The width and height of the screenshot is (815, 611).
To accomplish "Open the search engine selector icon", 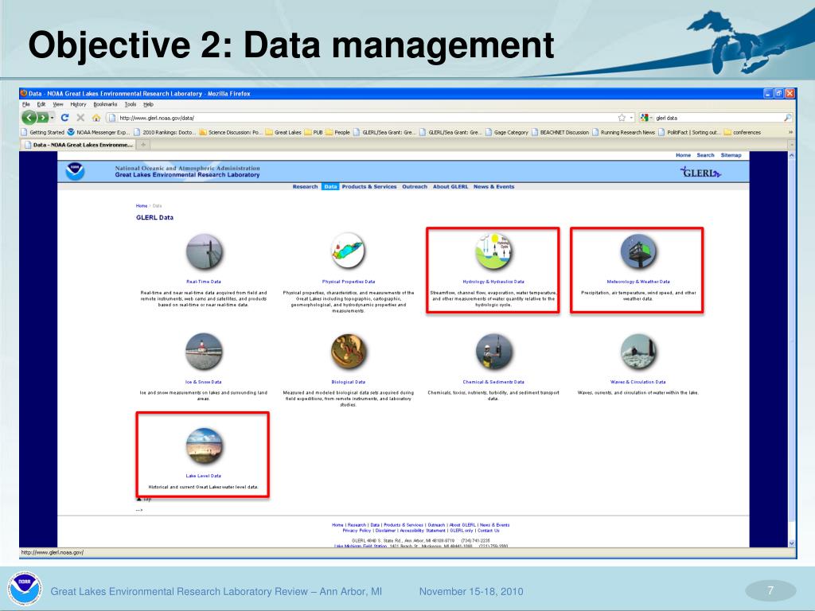I will tap(645, 118).
